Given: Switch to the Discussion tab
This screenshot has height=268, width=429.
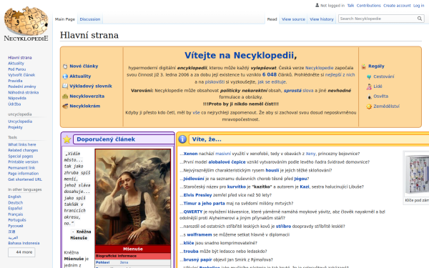Looking at the screenshot, I should (90, 19).
